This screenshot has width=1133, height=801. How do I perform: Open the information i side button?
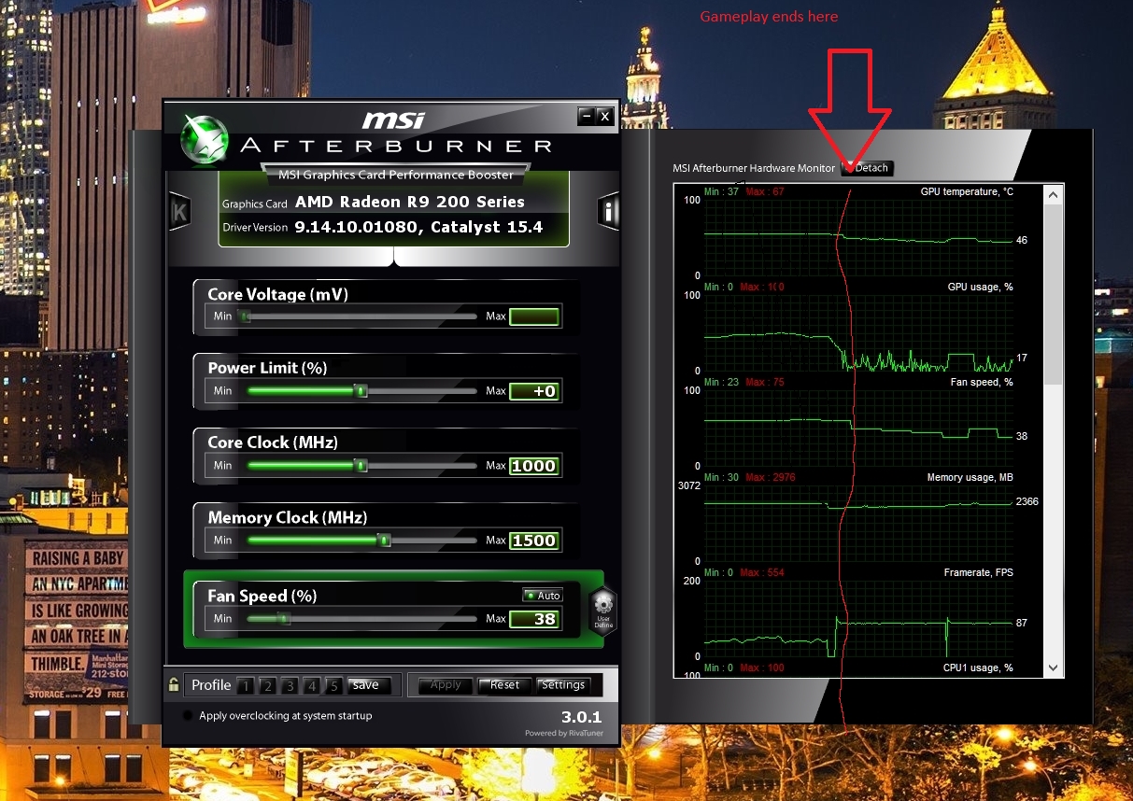(x=609, y=212)
